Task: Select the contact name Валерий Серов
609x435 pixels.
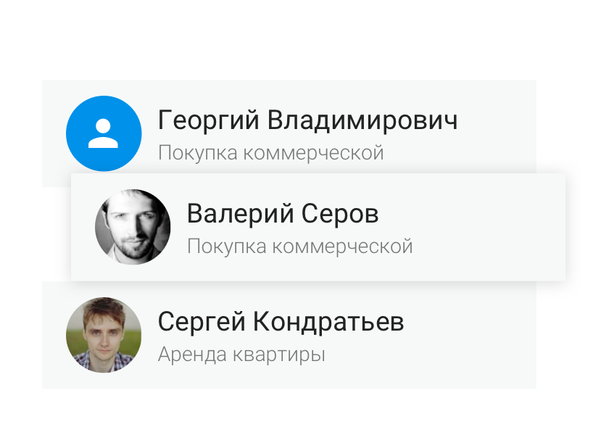Action: 283,214
